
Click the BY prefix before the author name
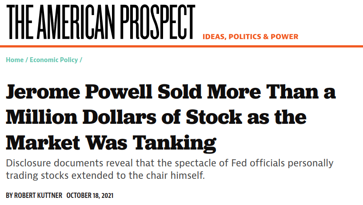9,196
